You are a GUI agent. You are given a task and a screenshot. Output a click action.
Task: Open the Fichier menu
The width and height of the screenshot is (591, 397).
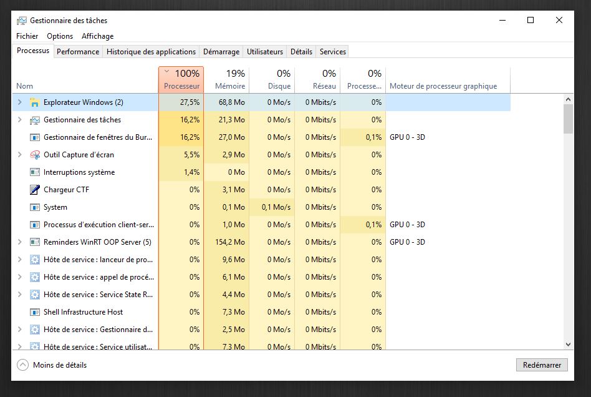(27, 36)
